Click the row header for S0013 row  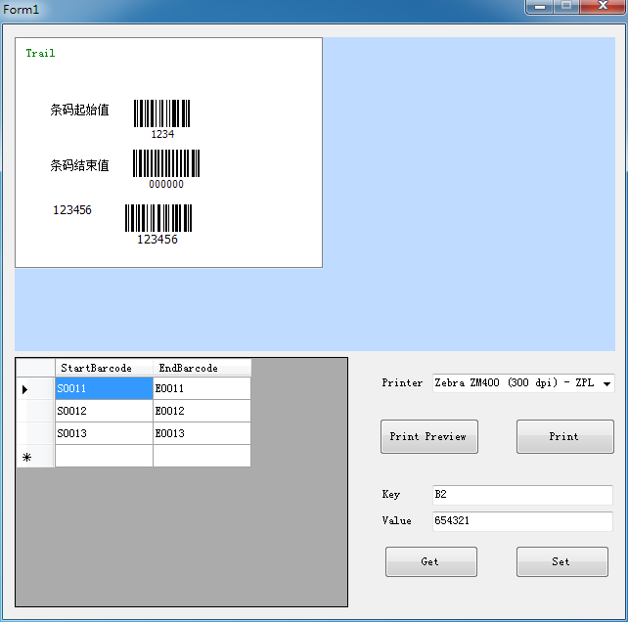pos(35,433)
